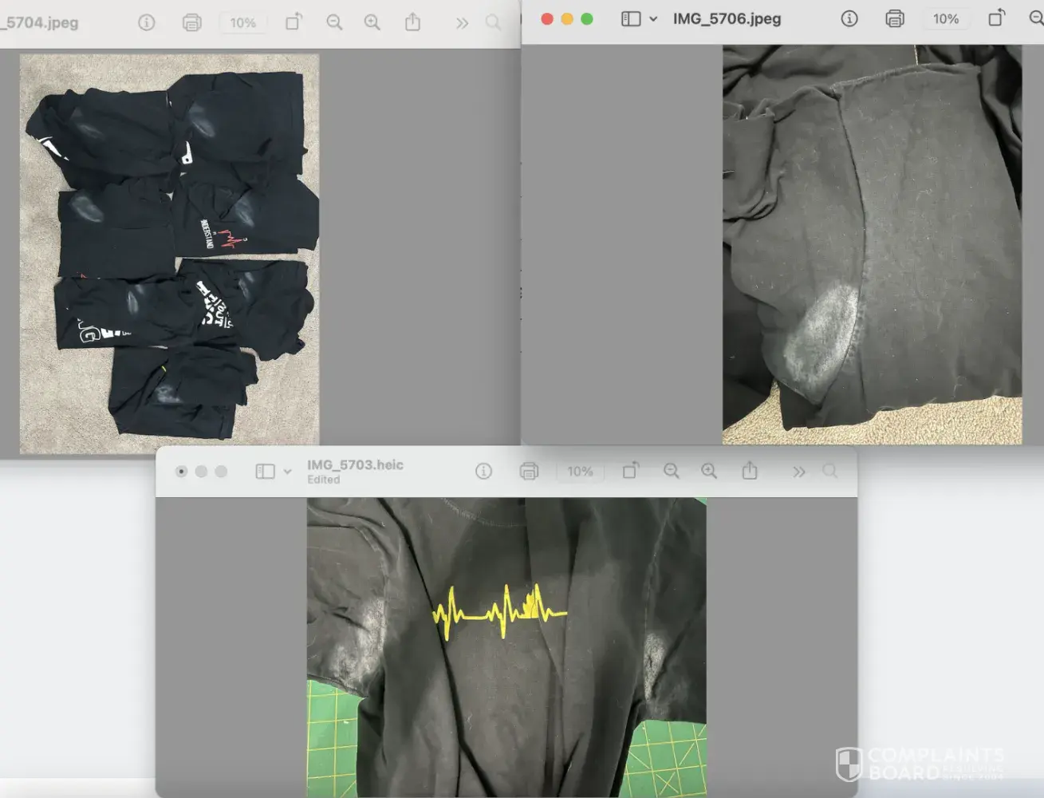
Task: Click the print icon in the 5704.jpeg window
Action: (x=192, y=22)
